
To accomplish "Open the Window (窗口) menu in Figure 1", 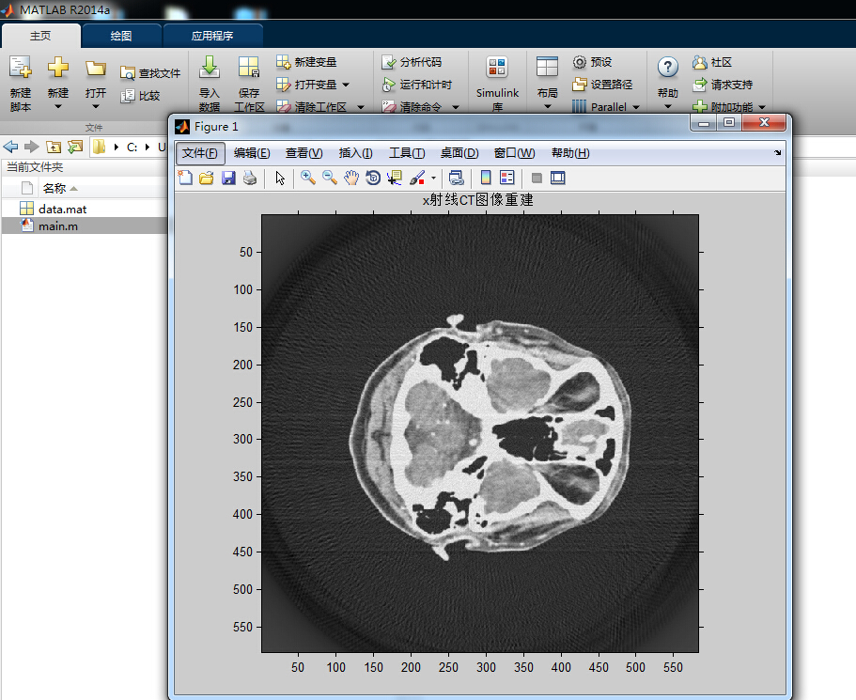I will (514, 153).
